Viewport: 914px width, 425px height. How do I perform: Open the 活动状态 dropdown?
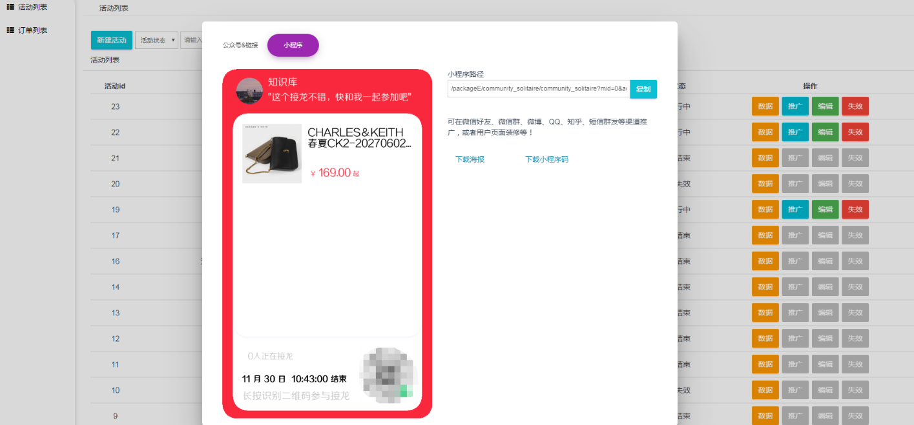coord(156,40)
